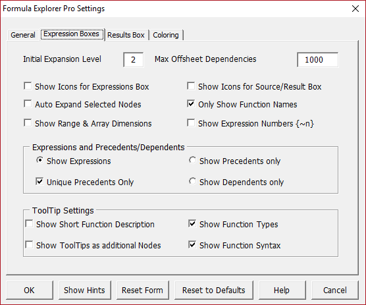Click the Reset Form button
The image size is (366, 305).
(x=142, y=291)
